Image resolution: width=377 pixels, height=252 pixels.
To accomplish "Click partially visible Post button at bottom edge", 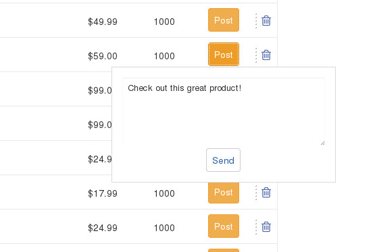I will [224, 251].
